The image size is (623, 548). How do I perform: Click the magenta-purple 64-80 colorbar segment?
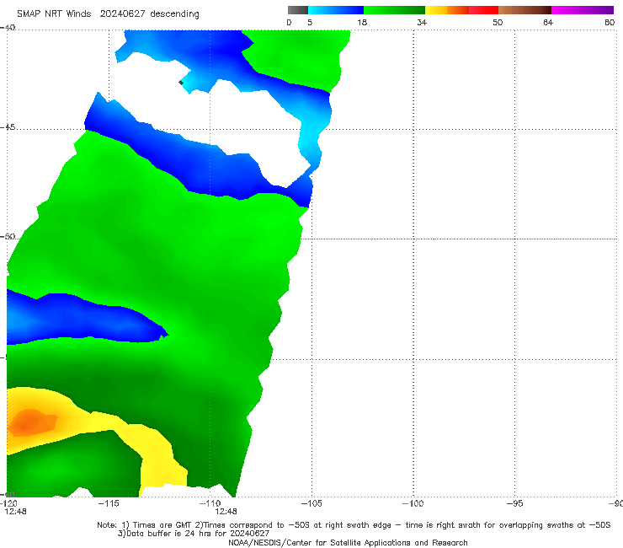click(583, 10)
